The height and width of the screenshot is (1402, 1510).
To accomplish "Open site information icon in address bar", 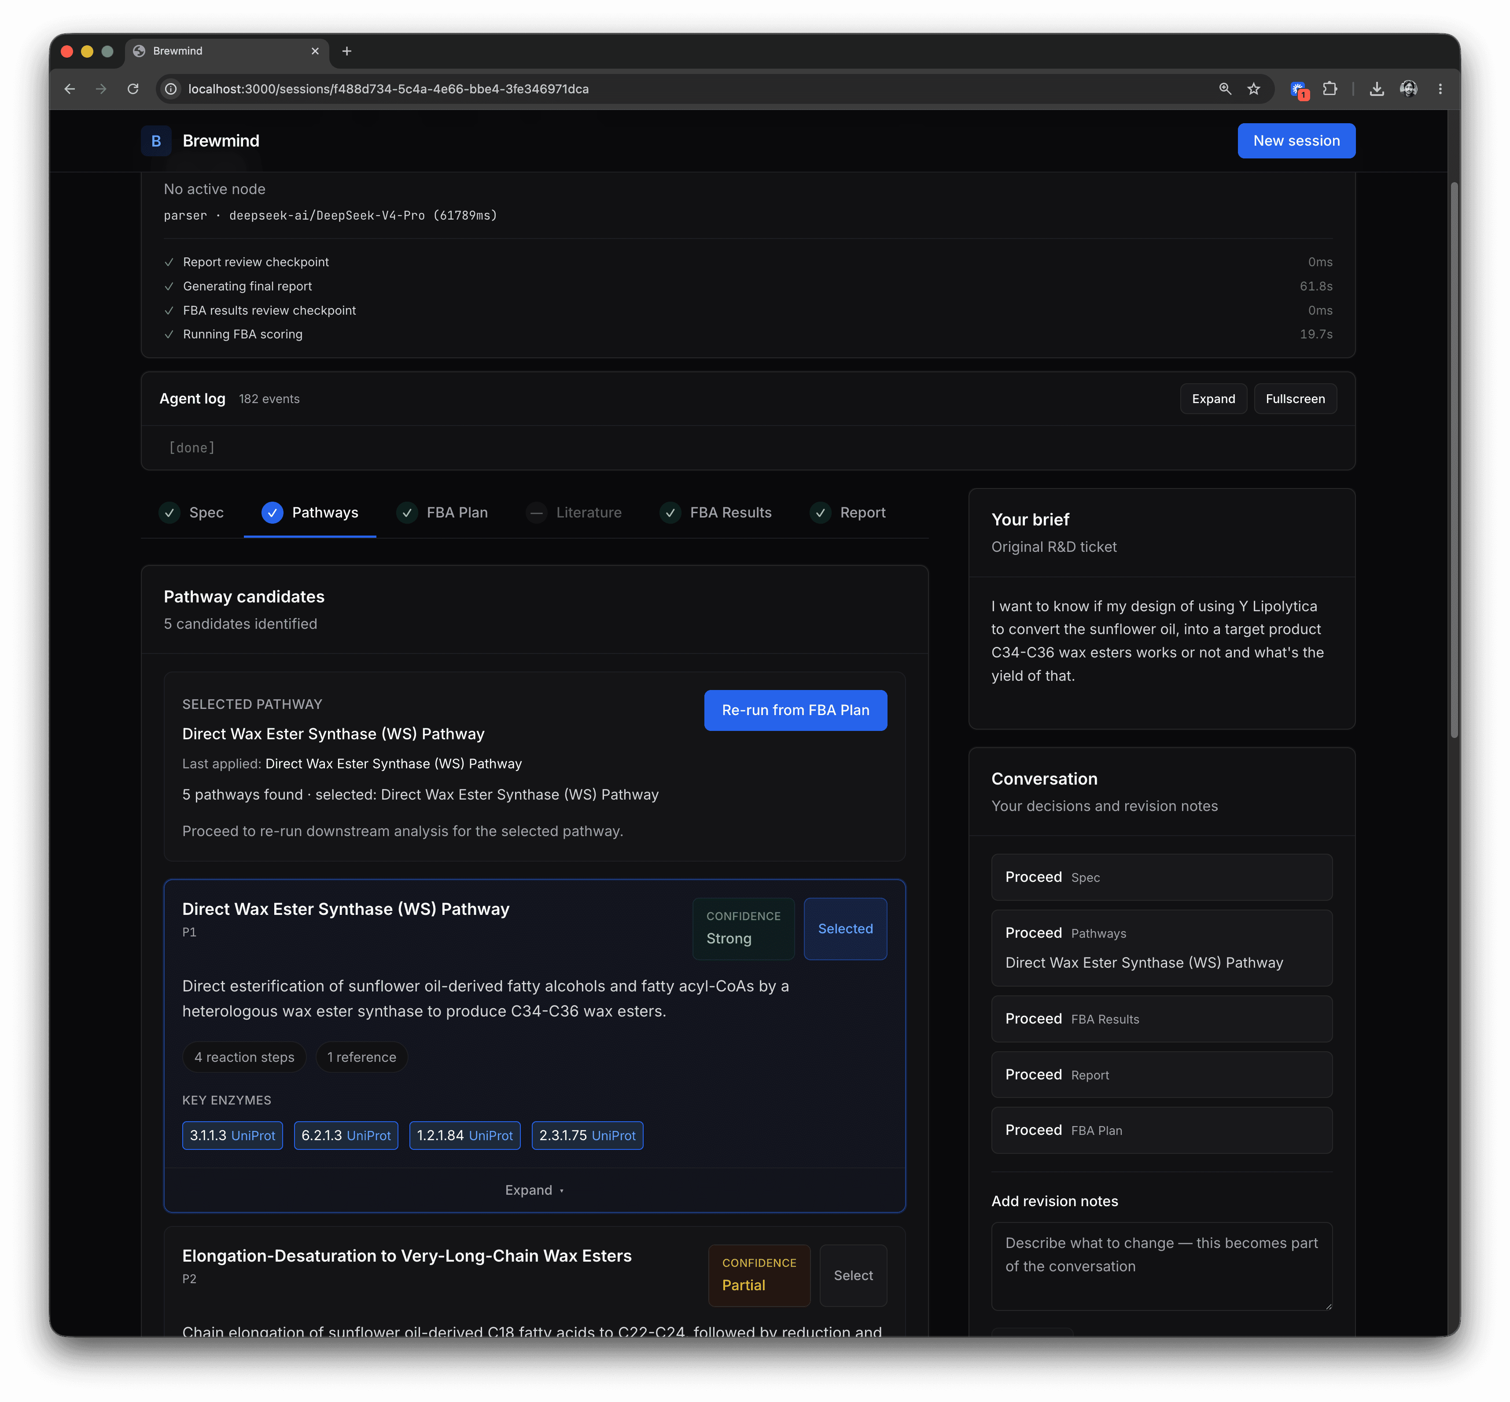I will 172,89.
